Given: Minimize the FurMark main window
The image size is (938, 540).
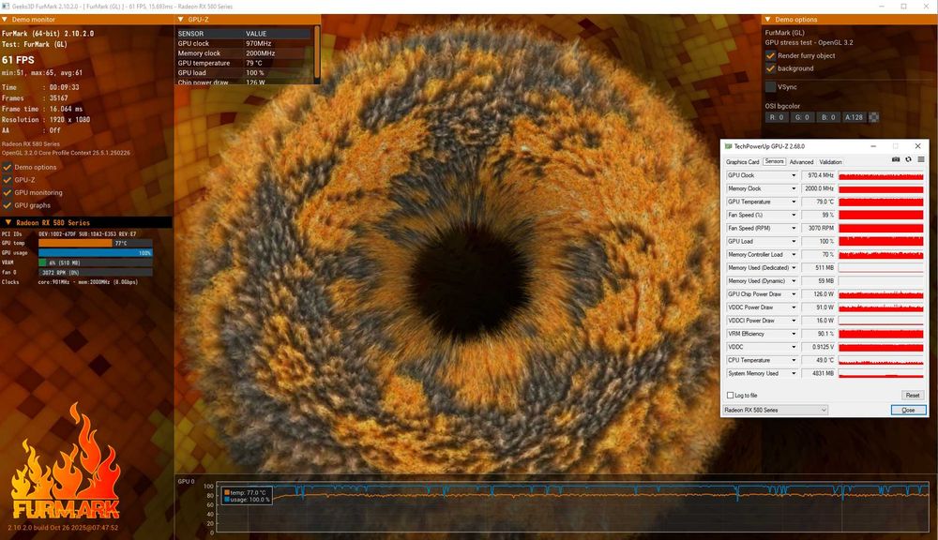Looking at the screenshot, I should coord(883,6).
